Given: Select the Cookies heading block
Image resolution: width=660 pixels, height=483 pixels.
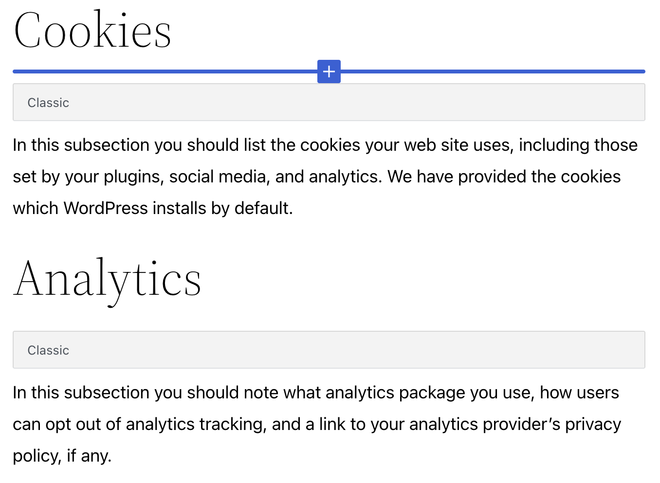Looking at the screenshot, I should coord(92,30).
